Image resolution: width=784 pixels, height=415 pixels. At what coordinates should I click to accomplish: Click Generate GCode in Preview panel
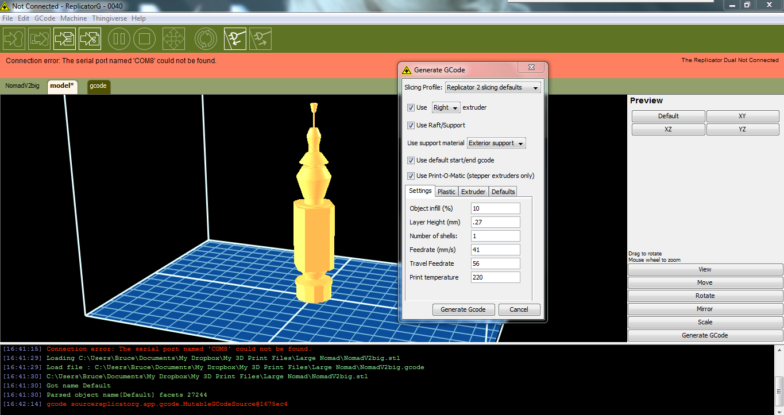[x=705, y=335]
